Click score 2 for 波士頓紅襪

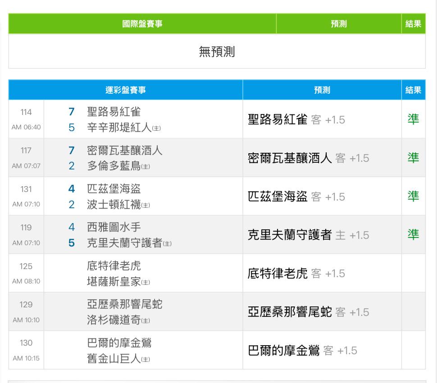point(72,204)
